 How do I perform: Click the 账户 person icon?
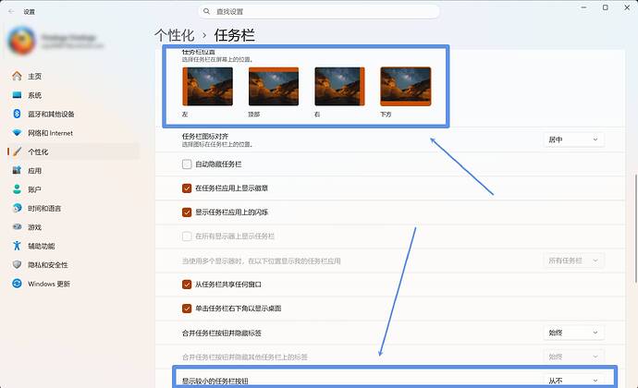pyautogui.click(x=17, y=189)
